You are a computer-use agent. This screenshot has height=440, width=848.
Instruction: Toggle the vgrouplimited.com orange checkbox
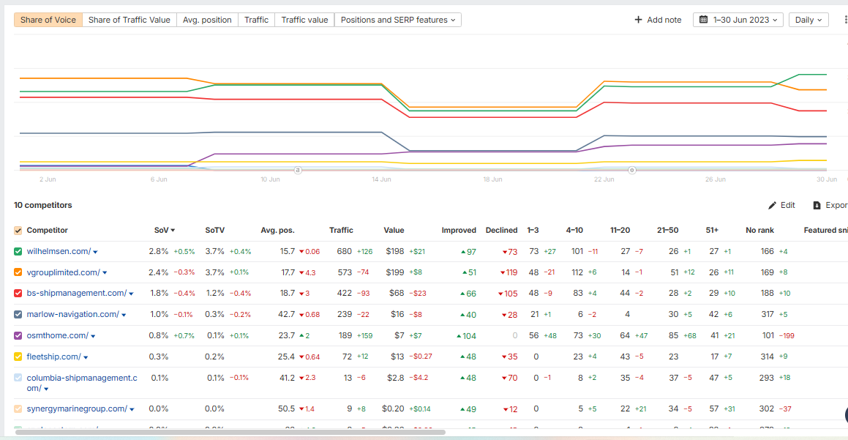tap(18, 272)
